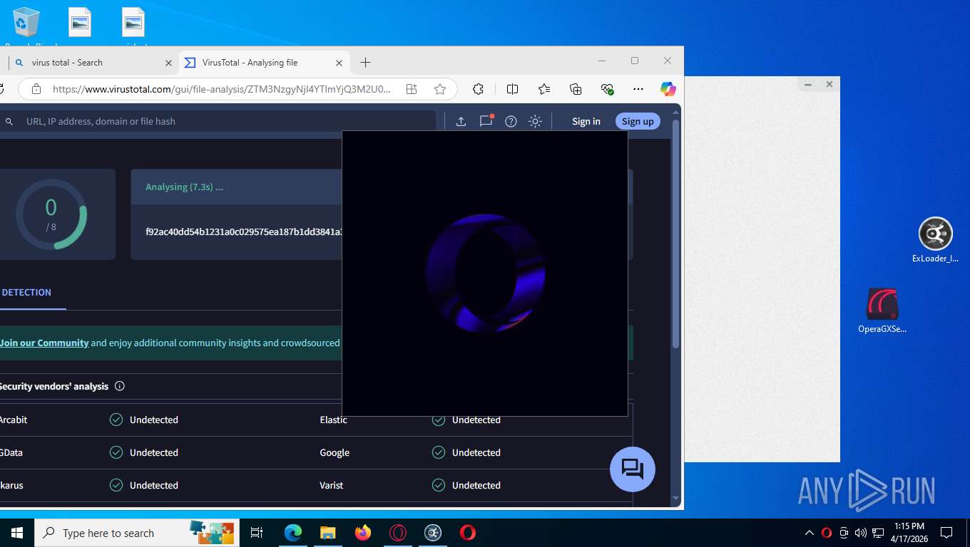Click the Ikarus Undetected status text
The height and width of the screenshot is (547, 970).
154,485
